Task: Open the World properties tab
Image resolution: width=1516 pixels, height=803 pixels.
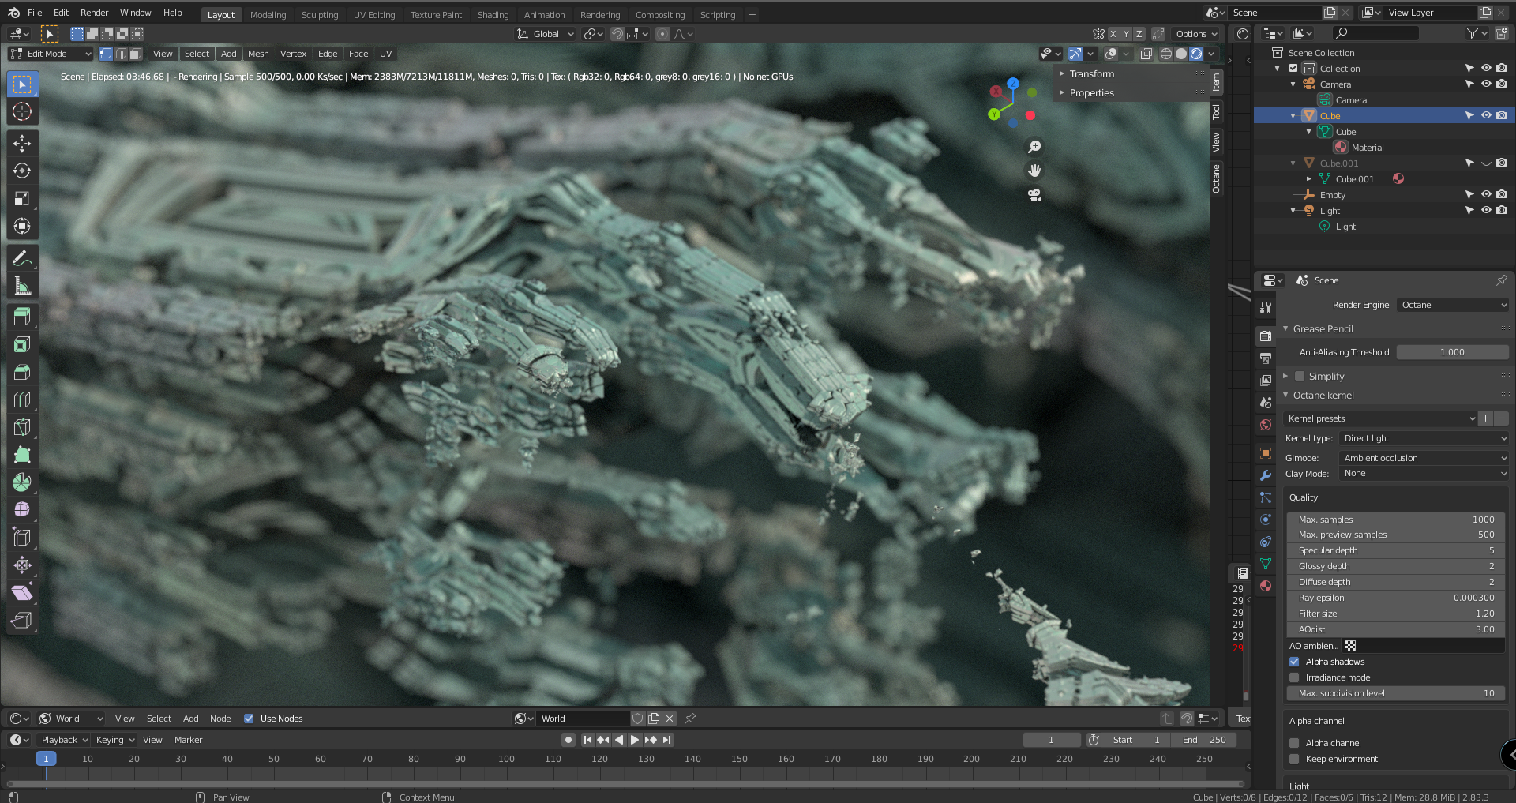Action: pos(1266,425)
